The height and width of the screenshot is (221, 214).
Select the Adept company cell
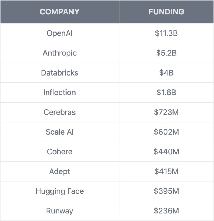point(60,171)
